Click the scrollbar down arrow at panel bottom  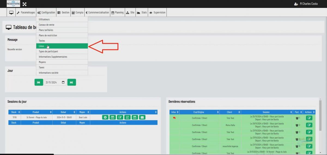[x=320, y=153]
